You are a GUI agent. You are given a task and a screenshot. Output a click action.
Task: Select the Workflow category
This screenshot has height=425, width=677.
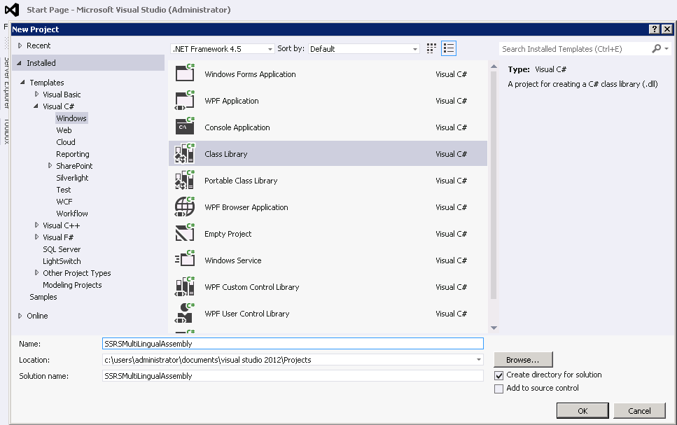[72, 214]
